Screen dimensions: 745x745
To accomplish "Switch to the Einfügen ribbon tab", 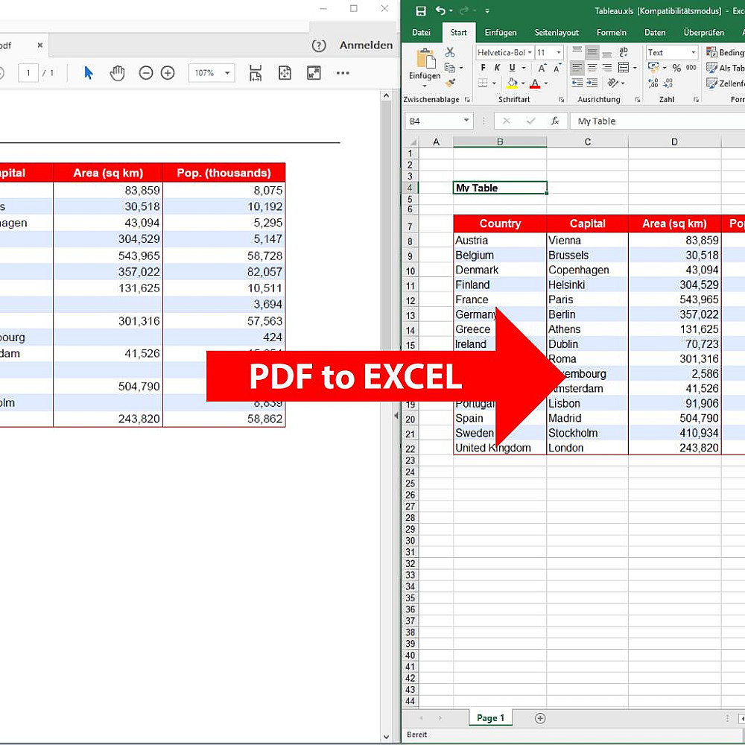I will click(501, 33).
